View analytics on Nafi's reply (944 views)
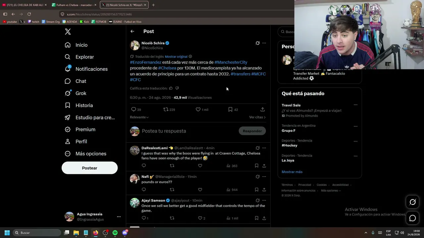 [232, 190]
